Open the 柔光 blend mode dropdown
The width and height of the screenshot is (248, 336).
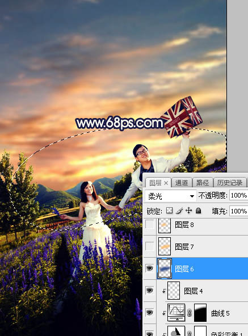click(x=171, y=196)
